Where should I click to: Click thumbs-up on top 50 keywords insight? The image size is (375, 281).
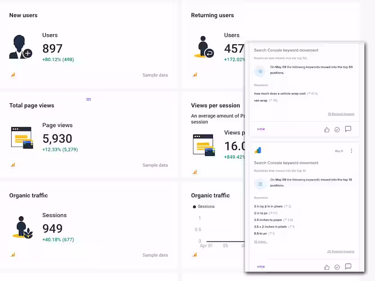pos(327,130)
